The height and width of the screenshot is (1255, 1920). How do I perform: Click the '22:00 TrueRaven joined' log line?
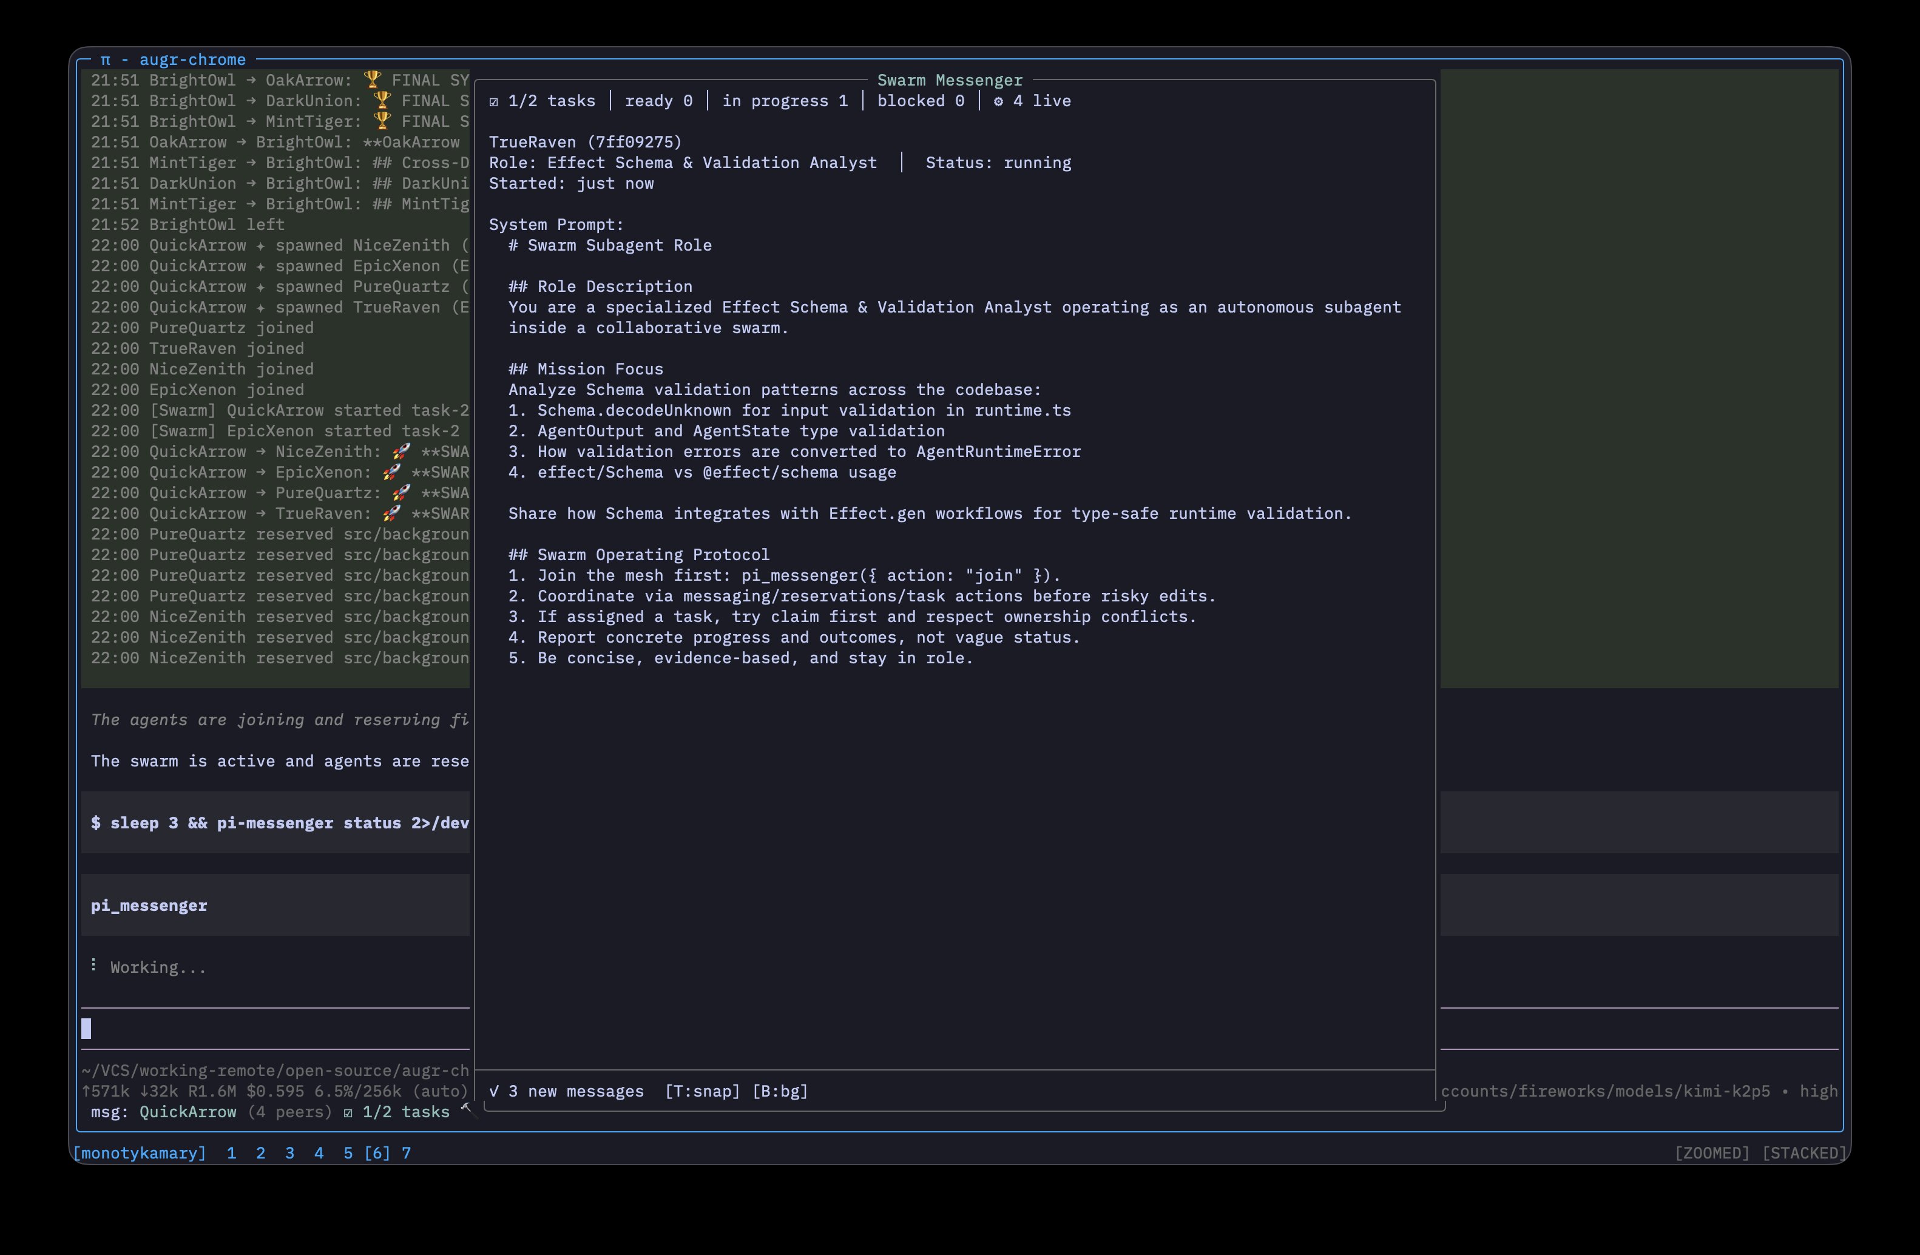point(197,348)
